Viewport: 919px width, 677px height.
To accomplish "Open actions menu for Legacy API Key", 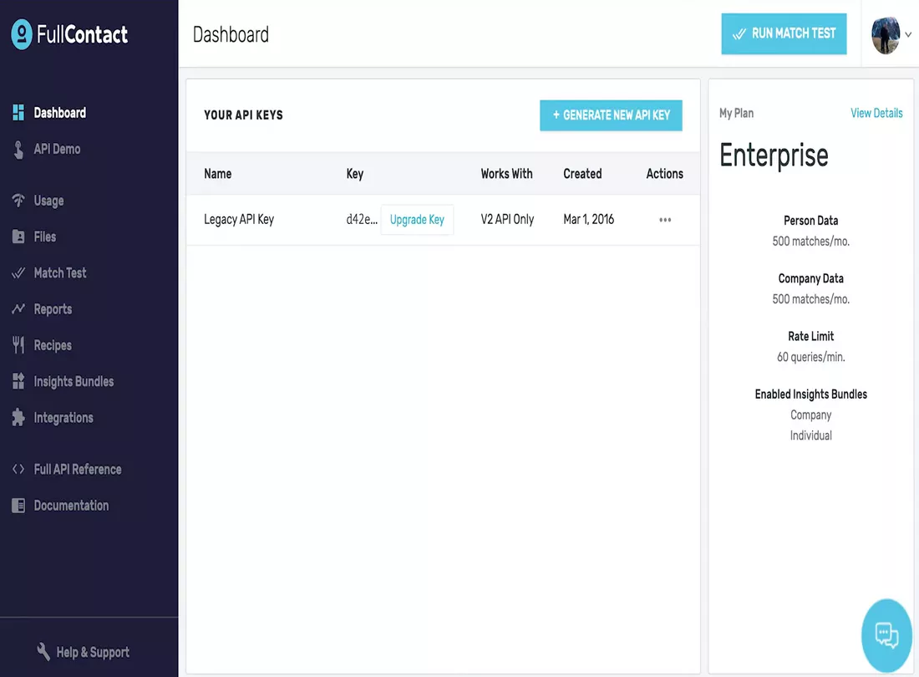I will [665, 220].
